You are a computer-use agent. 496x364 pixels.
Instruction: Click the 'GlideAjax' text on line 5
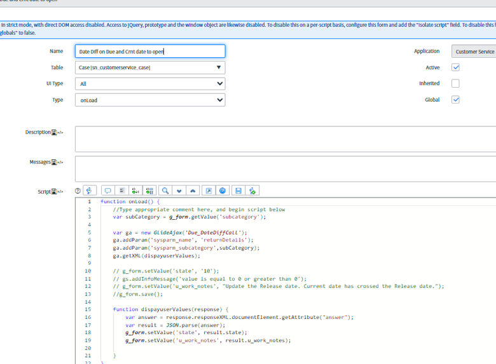168,233
